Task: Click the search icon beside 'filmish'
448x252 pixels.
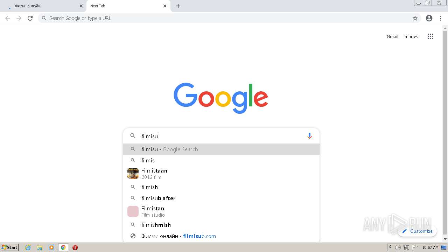Action: (133, 187)
